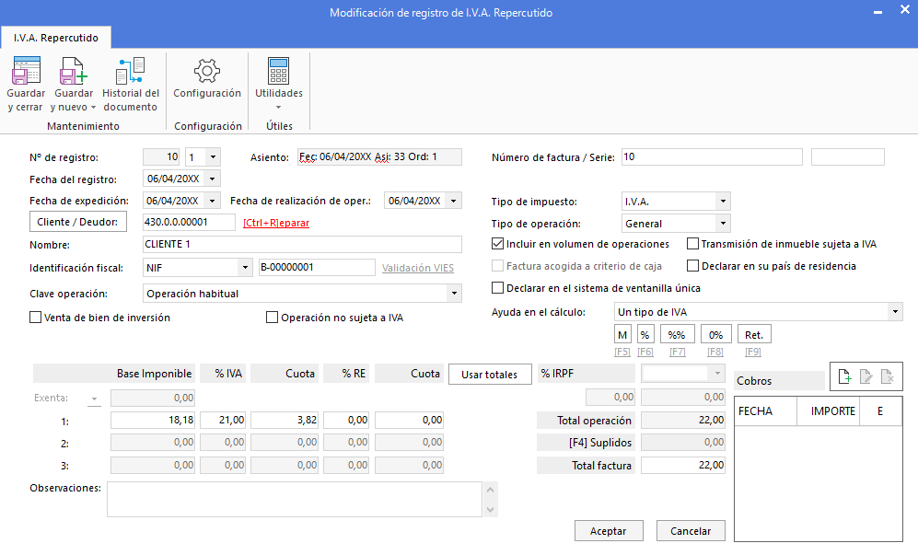Open the Fecha de expedición date dropdown
Viewport: 918px width, 555px height.
click(213, 201)
